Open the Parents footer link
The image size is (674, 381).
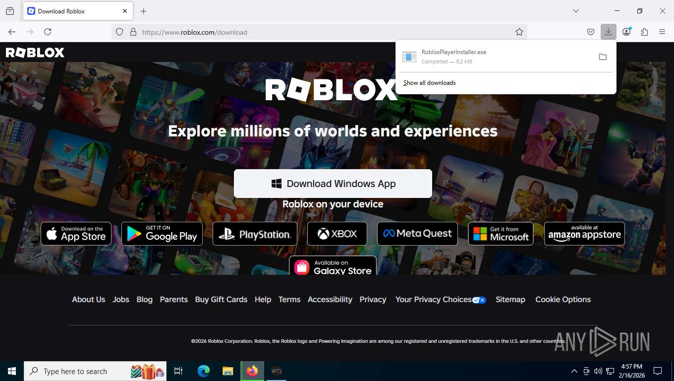tap(174, 300)
